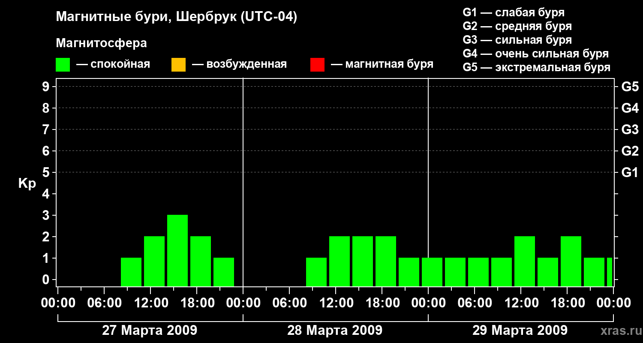This screenshot has width=643, height=343.
Task: Select the 21:00 Kp 1 bar on 29 March
Action: (594, 272)
